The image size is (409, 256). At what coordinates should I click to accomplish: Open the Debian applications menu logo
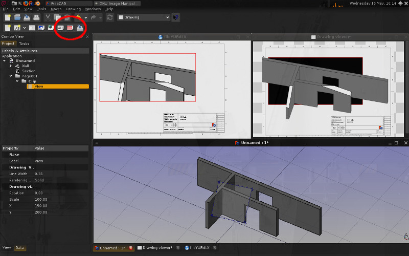point(4,3)
